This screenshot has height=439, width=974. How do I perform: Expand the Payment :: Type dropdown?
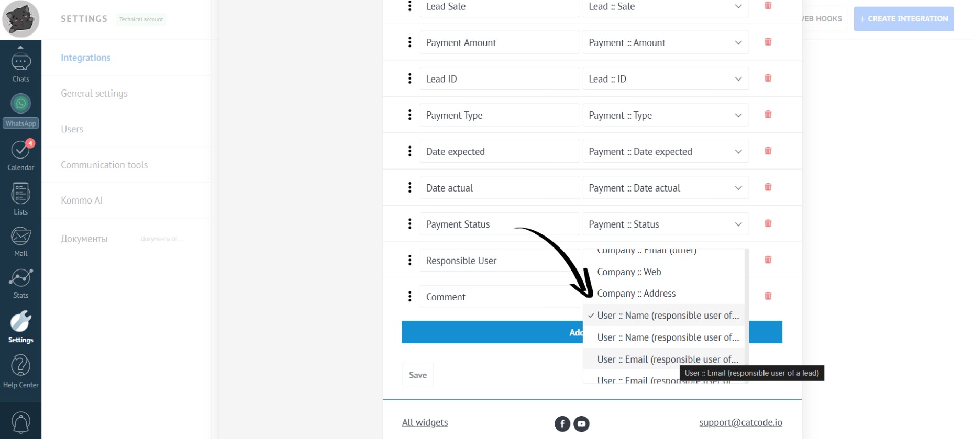[665, 115]
